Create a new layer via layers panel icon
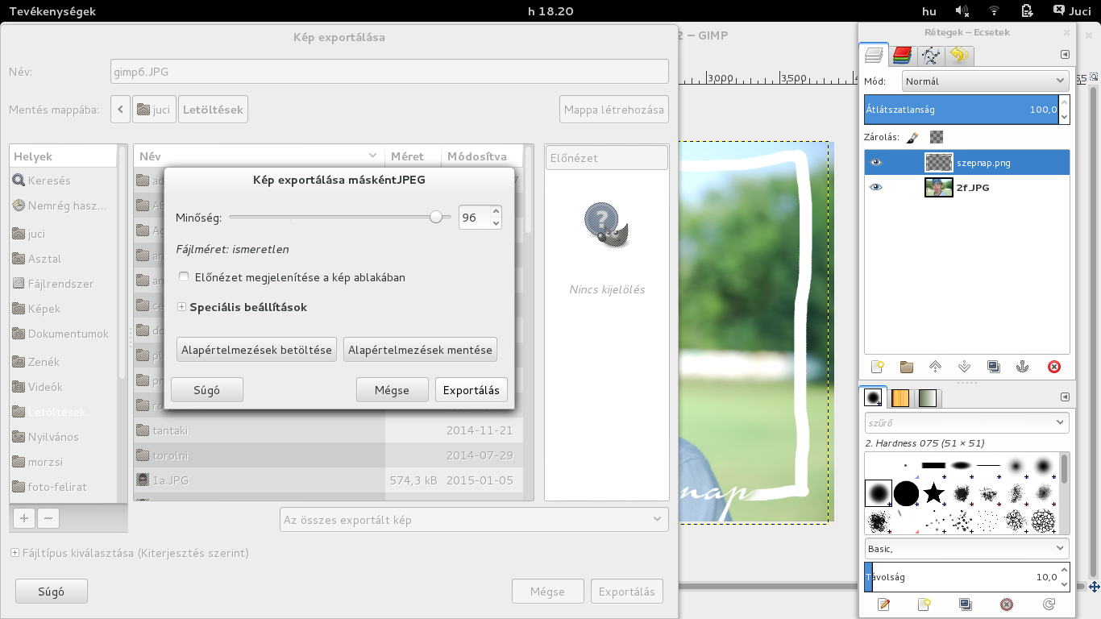The height and width of the screenshot is (619, 1101). pyautogui.click(x=878, y=367)
